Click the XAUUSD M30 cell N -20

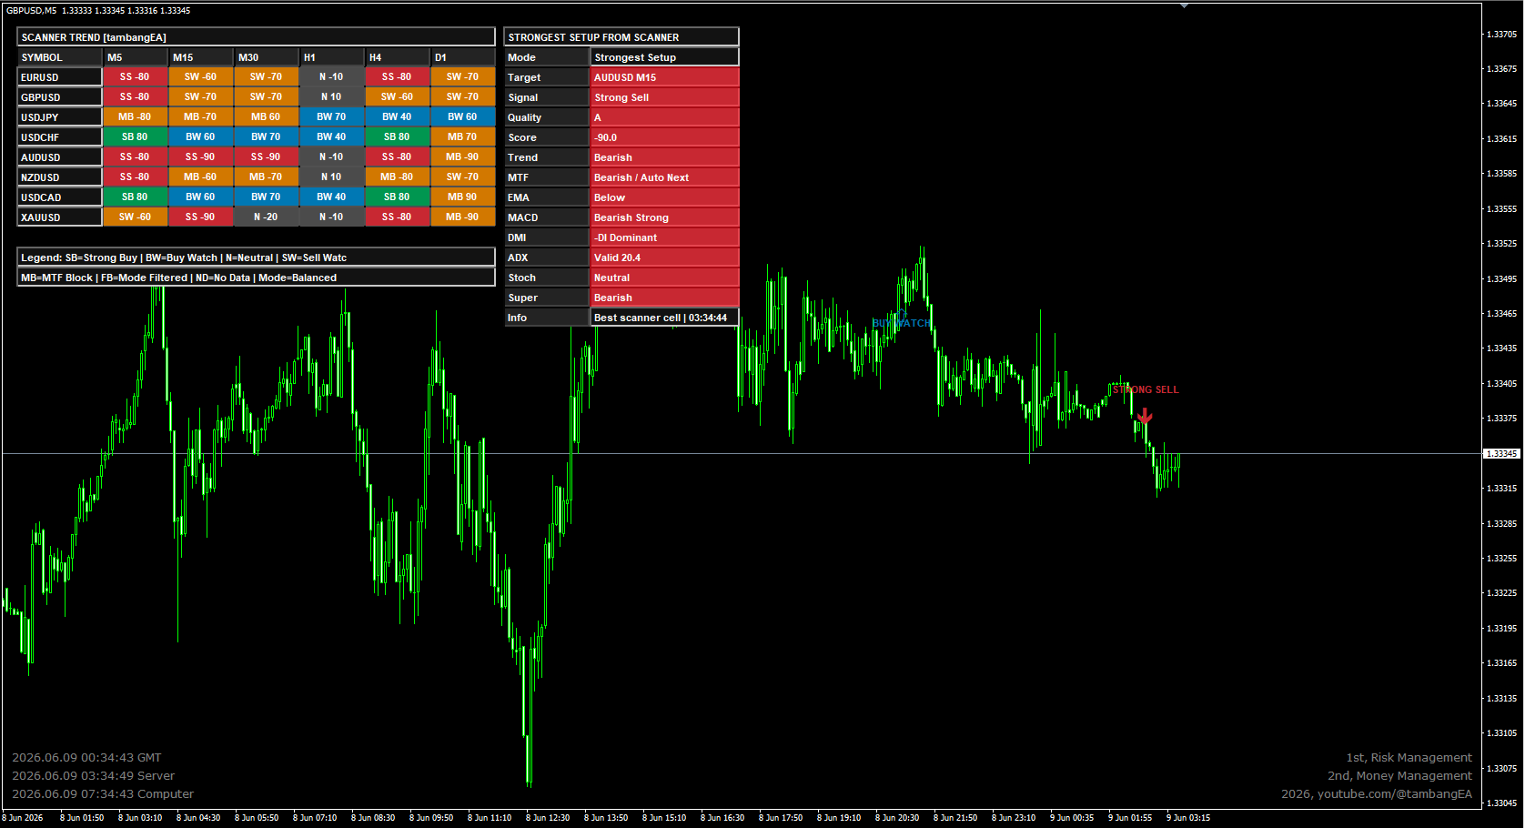(266, 217)
